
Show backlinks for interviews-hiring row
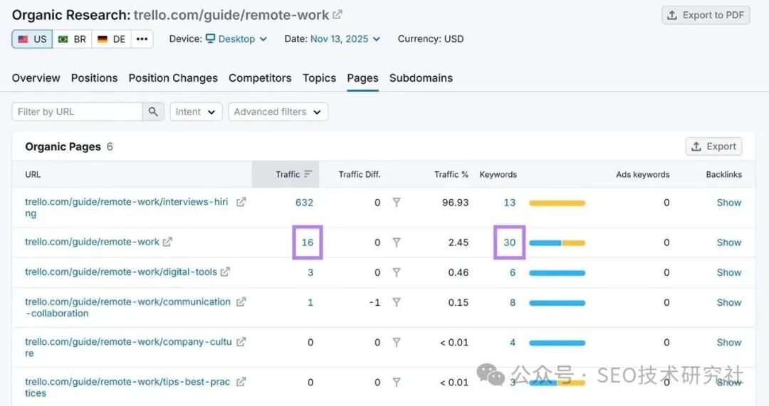(x=729, y=202)
